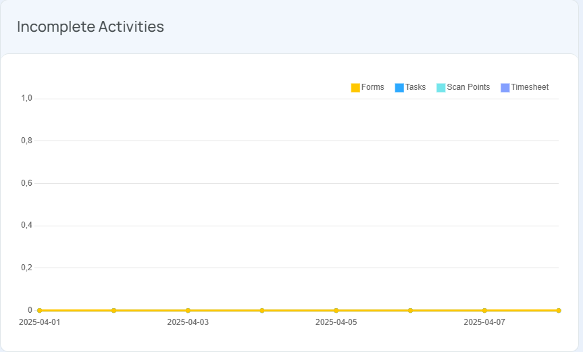The image size is (583, 352).
Task: Click the 1,0 y-axis value
Action: point(27,98)
